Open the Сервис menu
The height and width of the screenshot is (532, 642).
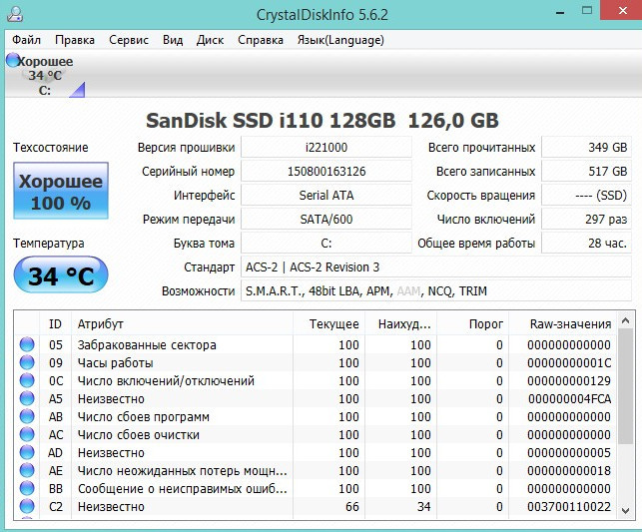129,40
